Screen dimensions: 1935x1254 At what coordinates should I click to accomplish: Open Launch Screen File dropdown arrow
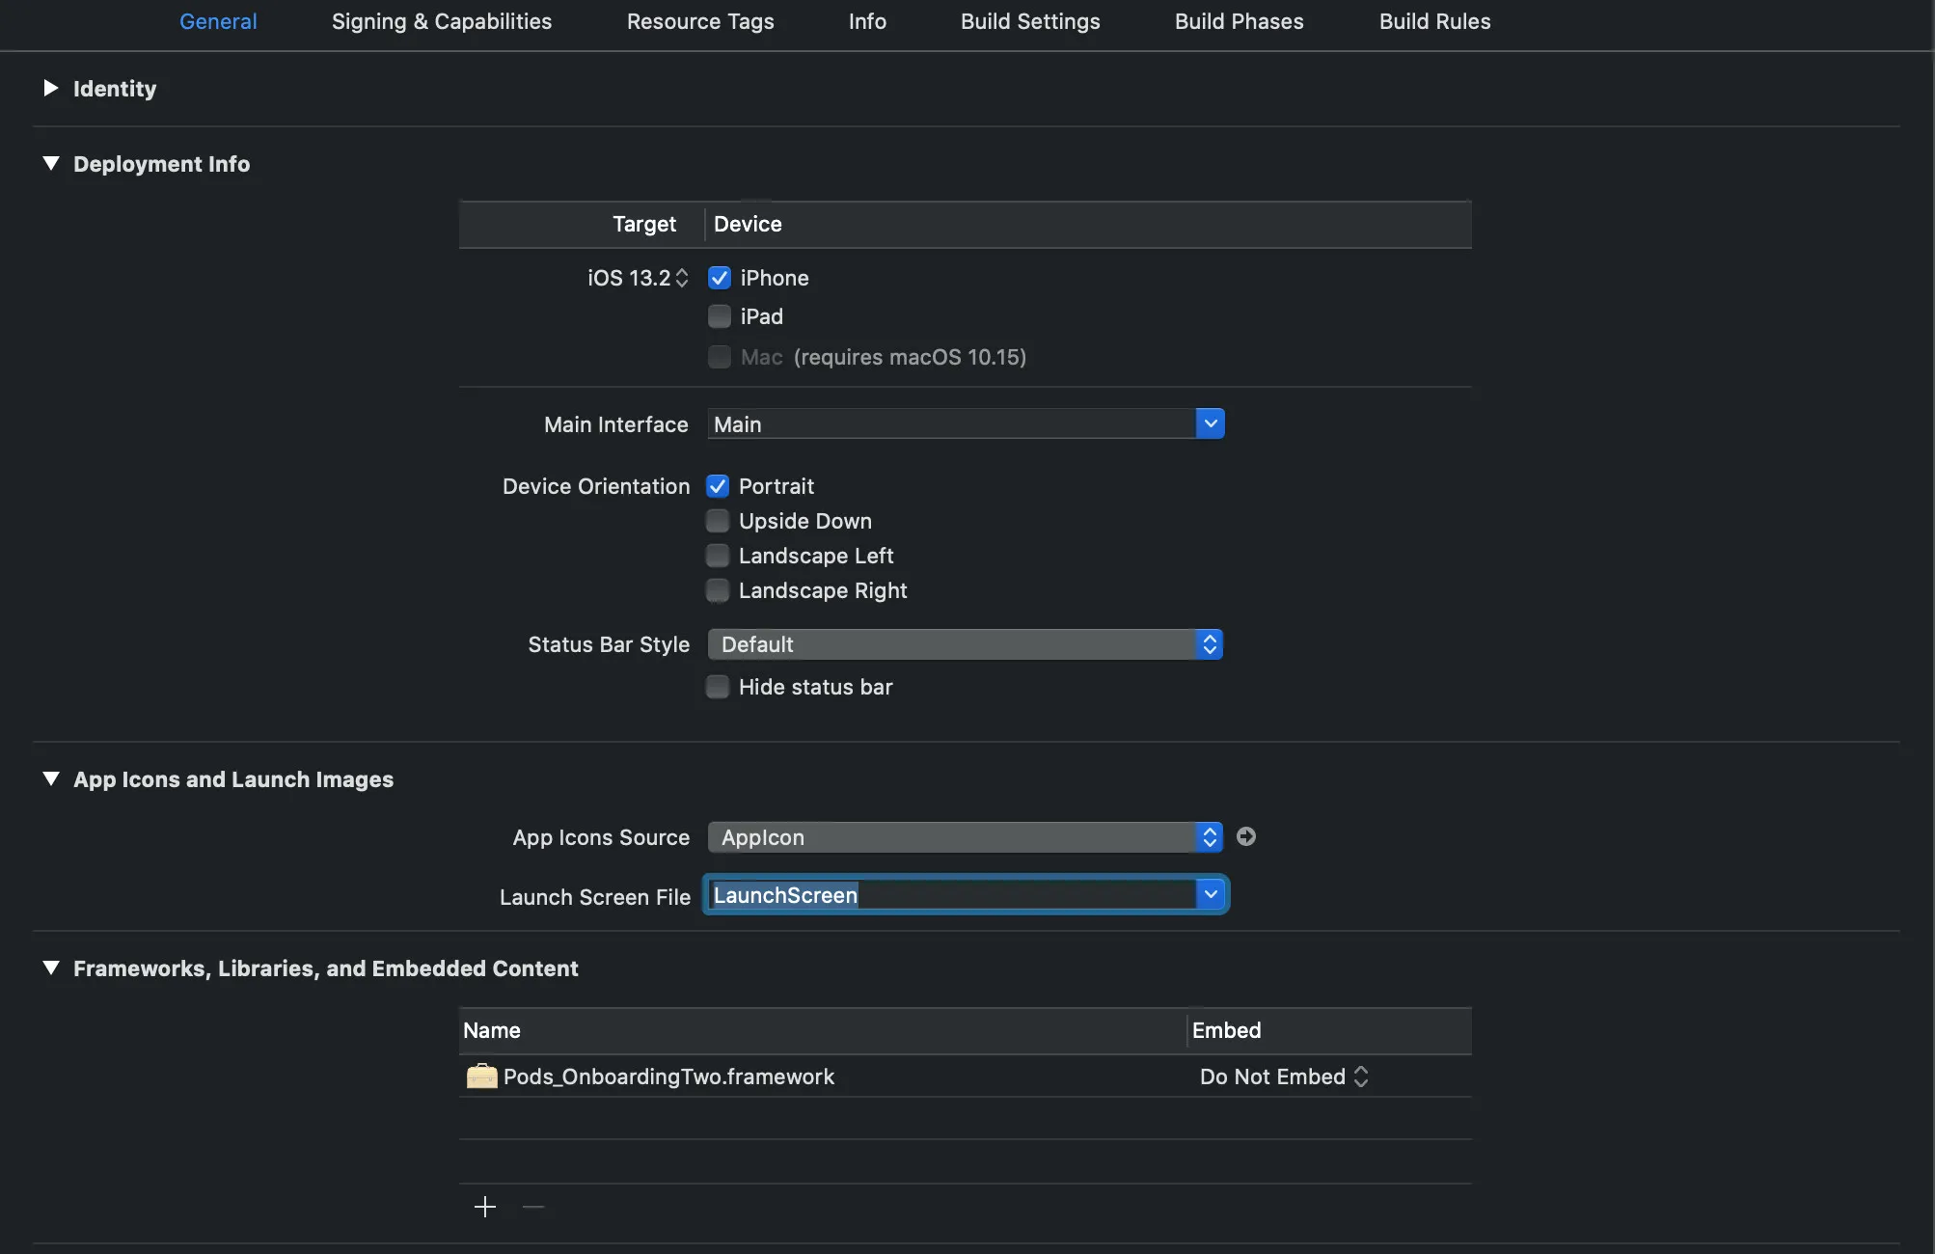tap(1211, 895)
